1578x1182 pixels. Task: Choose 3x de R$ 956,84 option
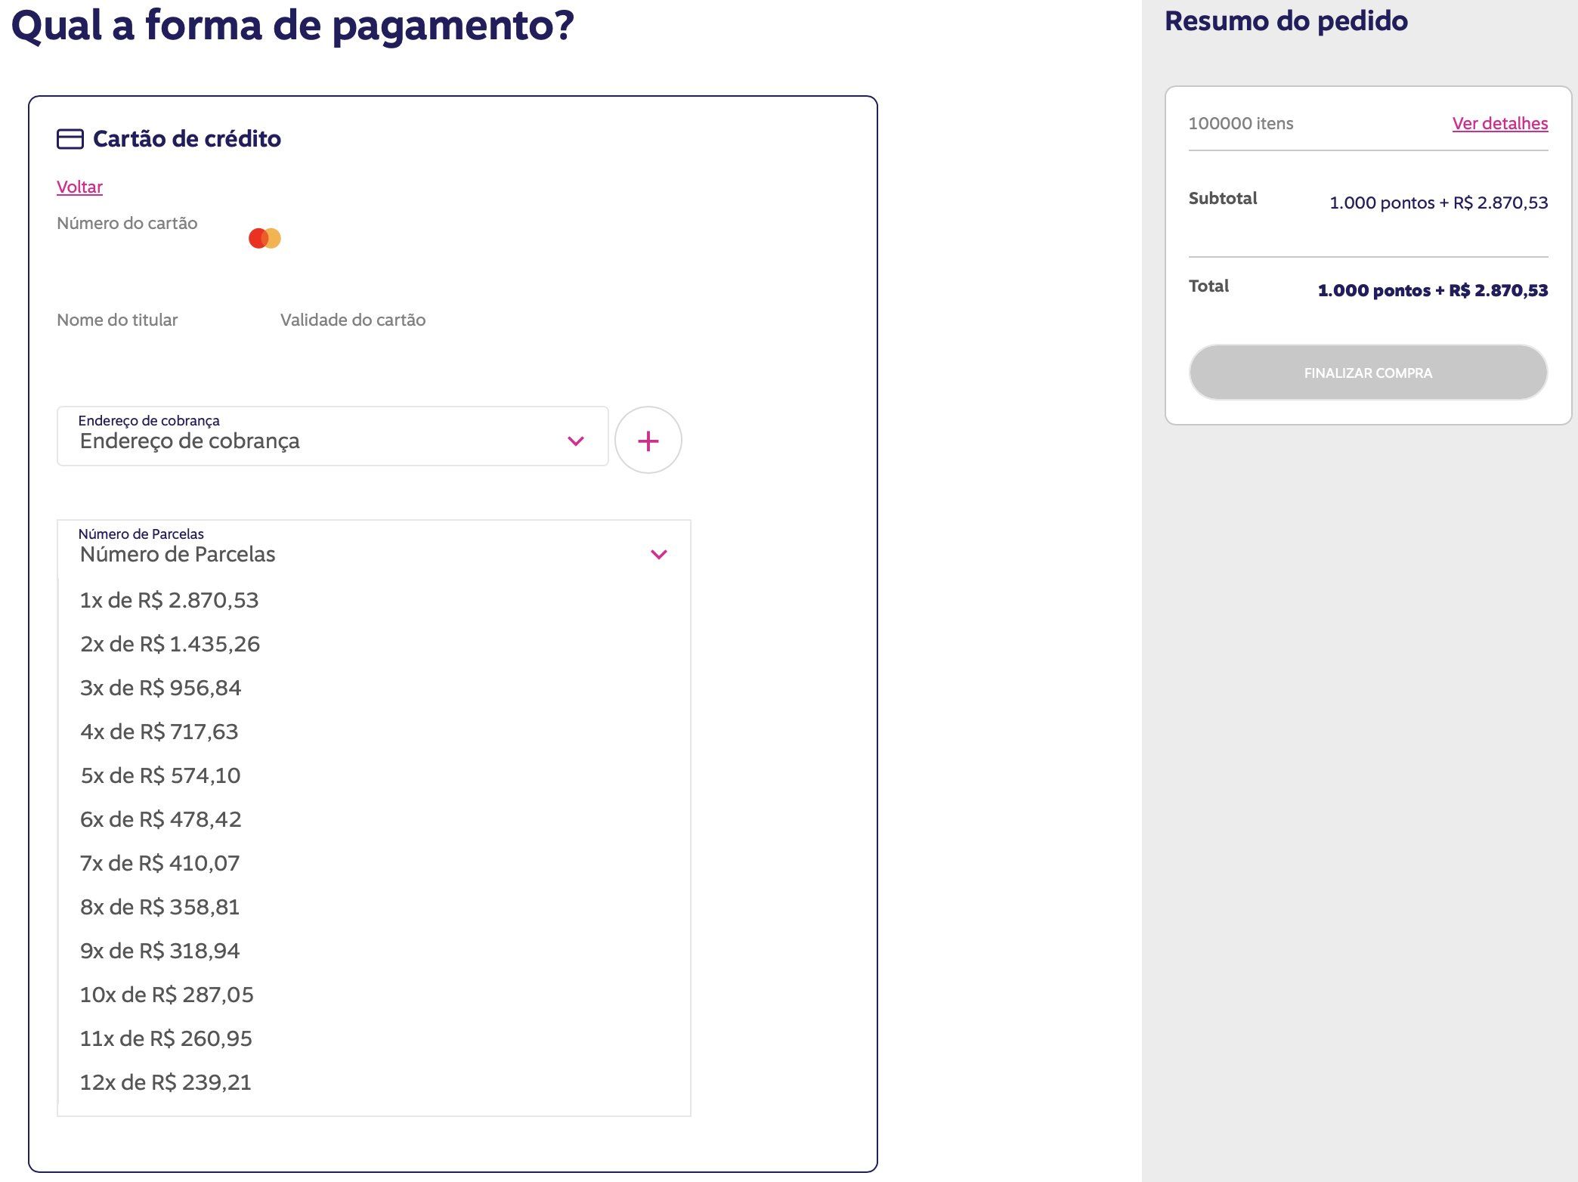click(374, 688)
